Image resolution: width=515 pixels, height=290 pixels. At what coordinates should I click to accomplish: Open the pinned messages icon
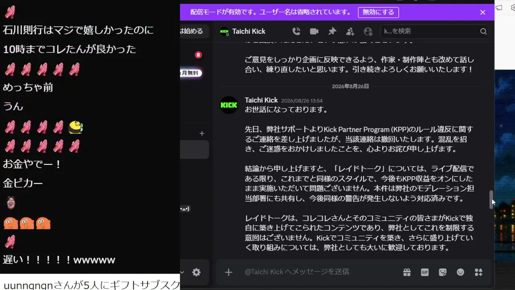pos(332,31)
